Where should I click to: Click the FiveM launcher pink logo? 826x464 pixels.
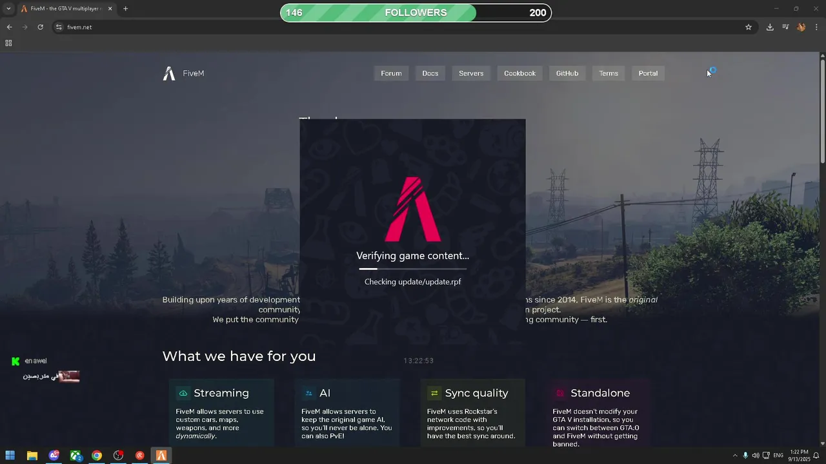[412, 209]
